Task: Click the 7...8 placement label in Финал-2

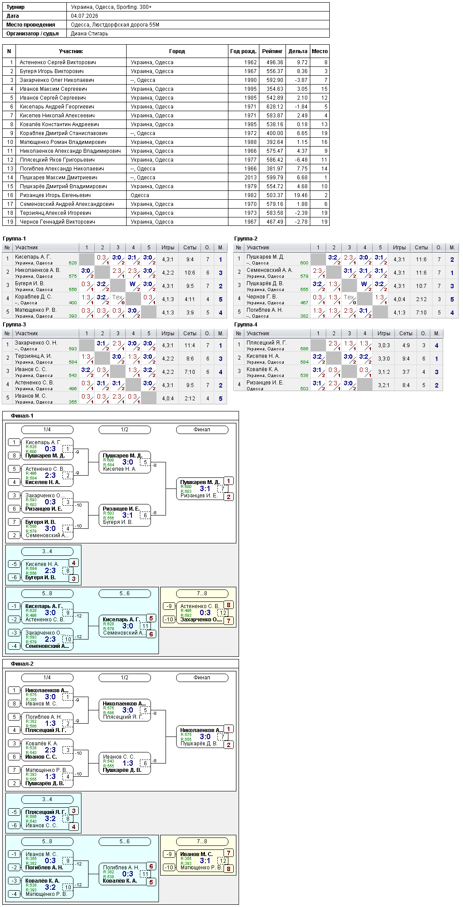Action: coord(202,841)
